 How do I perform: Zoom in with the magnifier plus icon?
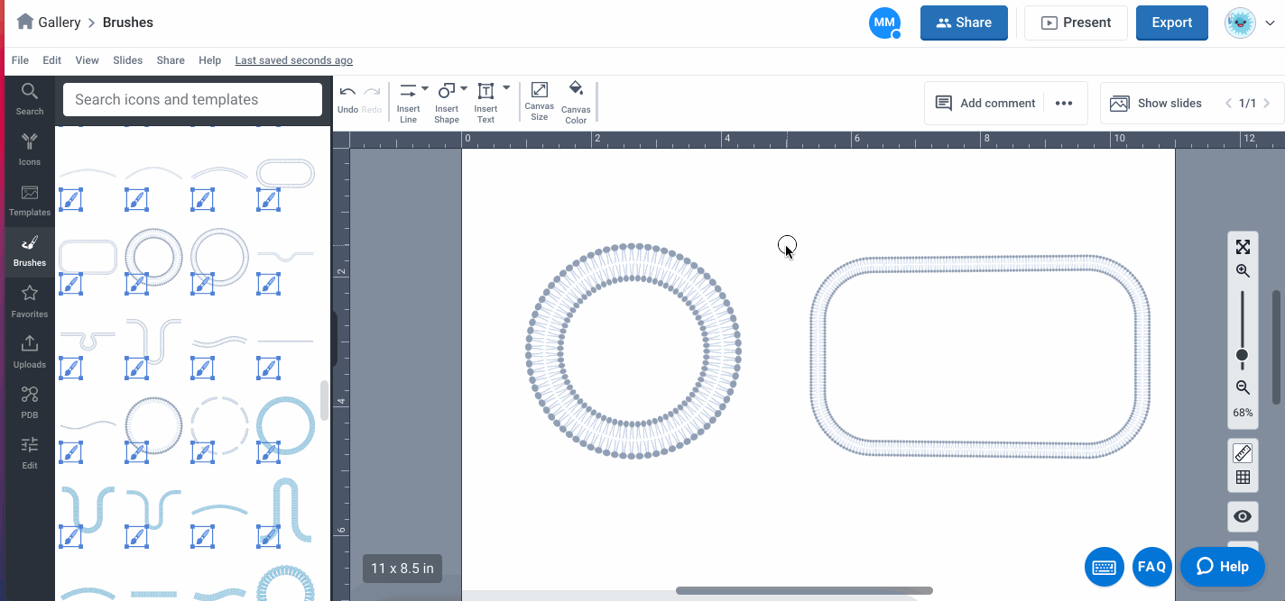point(1243,271)
